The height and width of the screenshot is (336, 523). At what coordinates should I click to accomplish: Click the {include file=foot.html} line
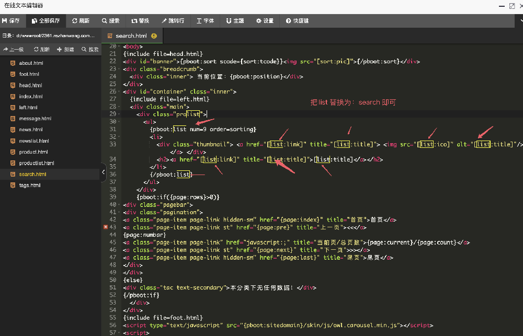click(163, 318)
